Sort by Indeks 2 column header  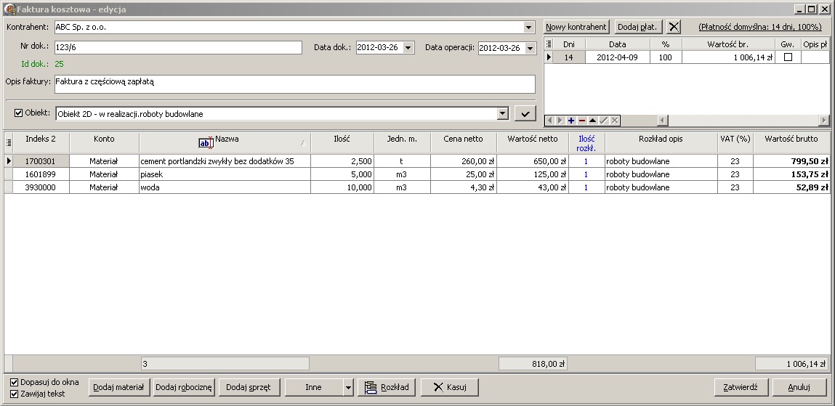[x=41, y=142]
